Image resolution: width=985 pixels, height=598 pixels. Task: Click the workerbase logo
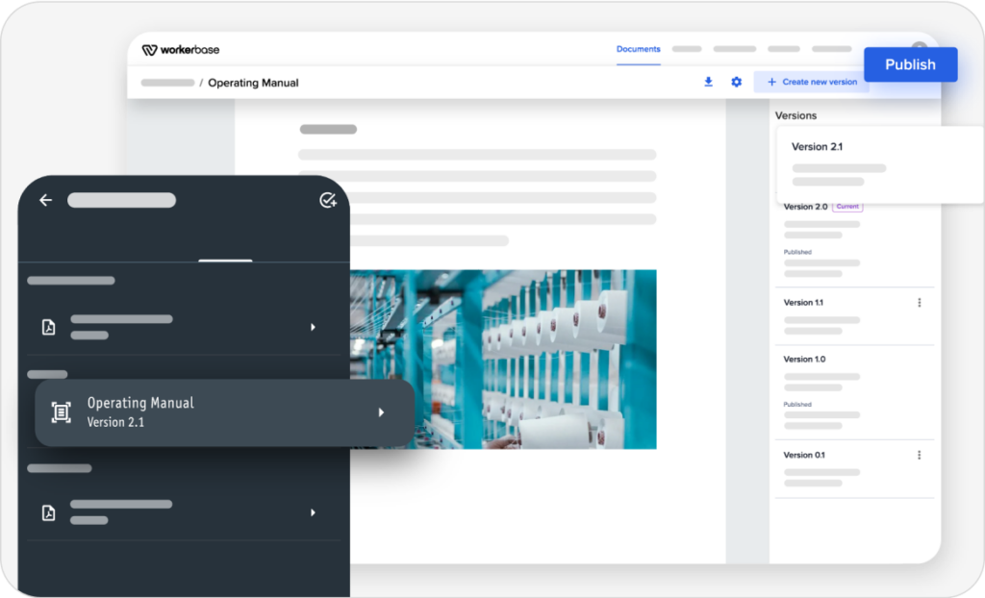[x=182, y=49]
